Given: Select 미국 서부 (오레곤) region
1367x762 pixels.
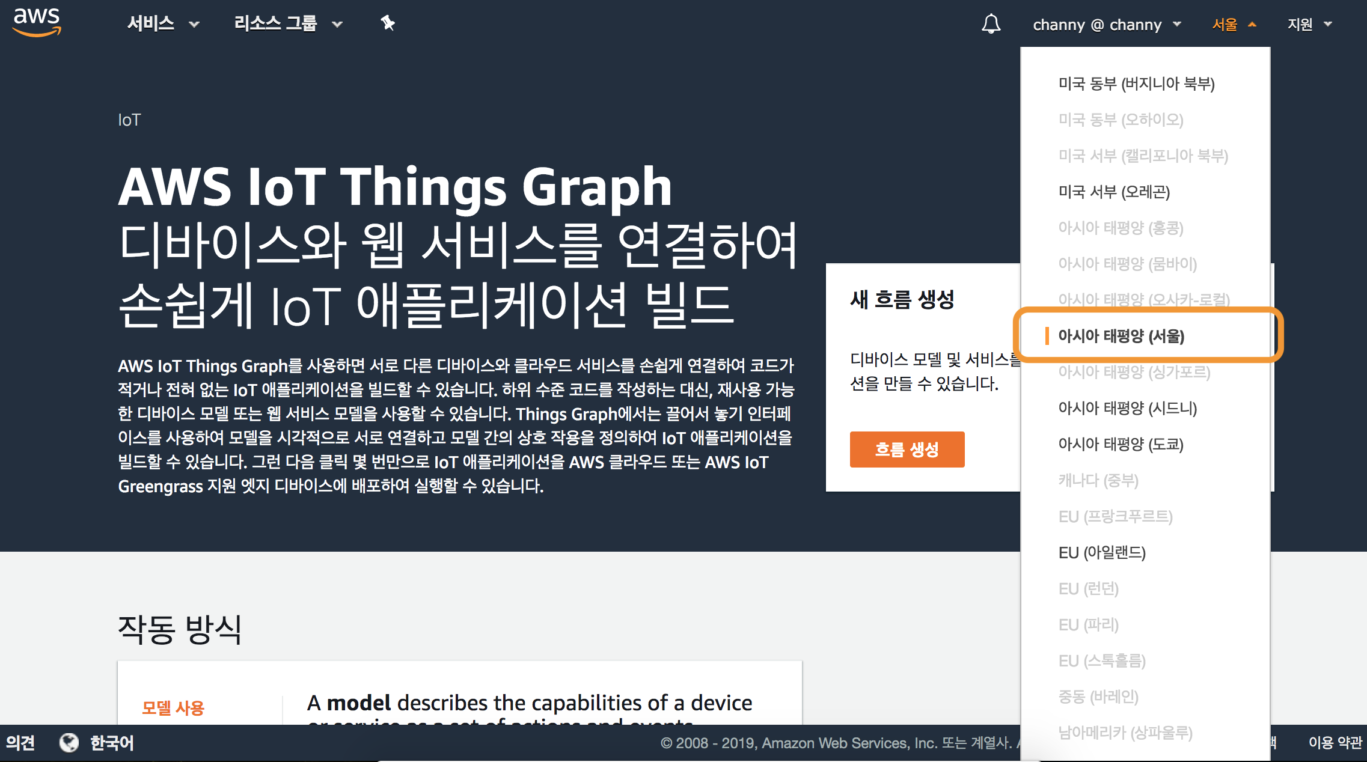Looking at the screenshot, I should (1114, 192).
